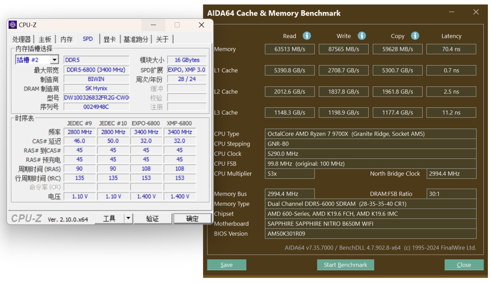Click the L1 Cache Write value 2708.7 GB/s

344,70
